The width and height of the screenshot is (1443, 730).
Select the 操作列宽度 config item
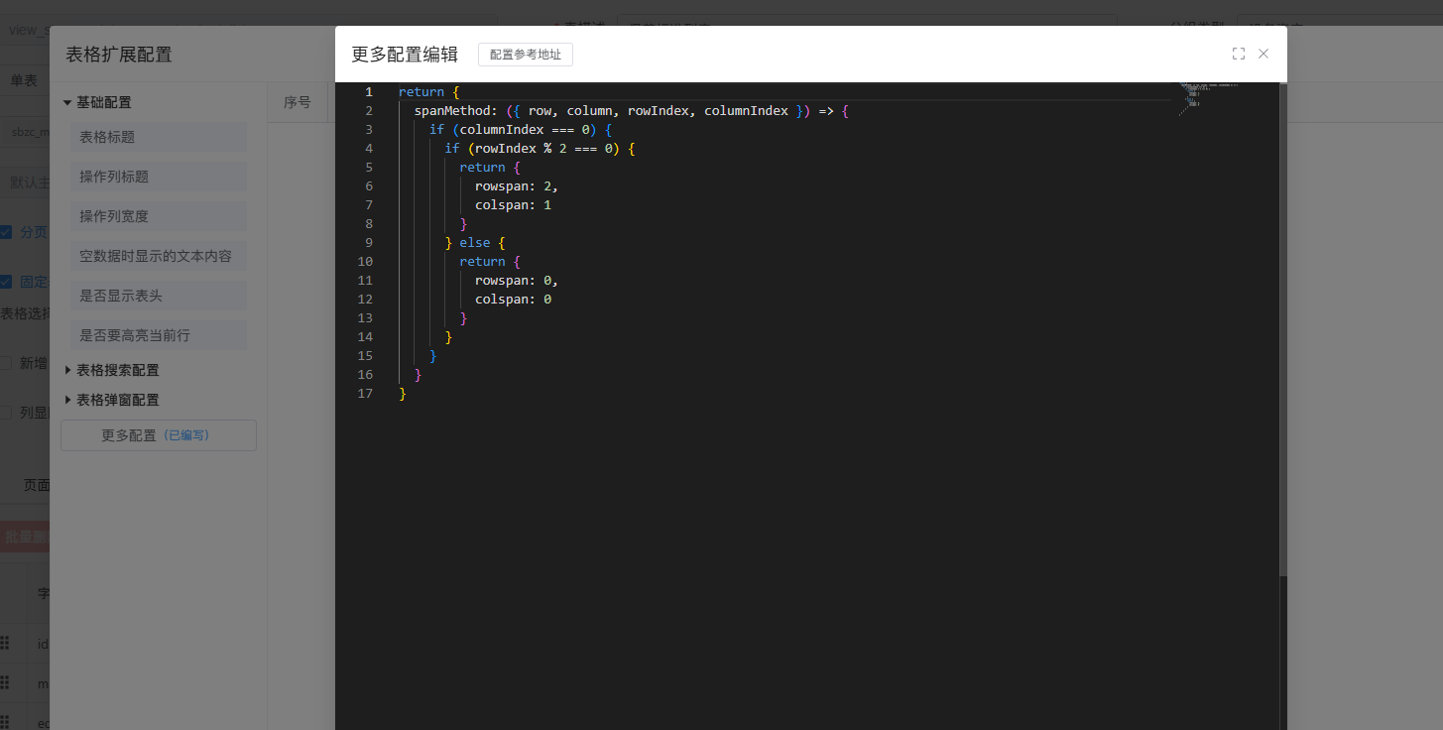tap(159, 216)
